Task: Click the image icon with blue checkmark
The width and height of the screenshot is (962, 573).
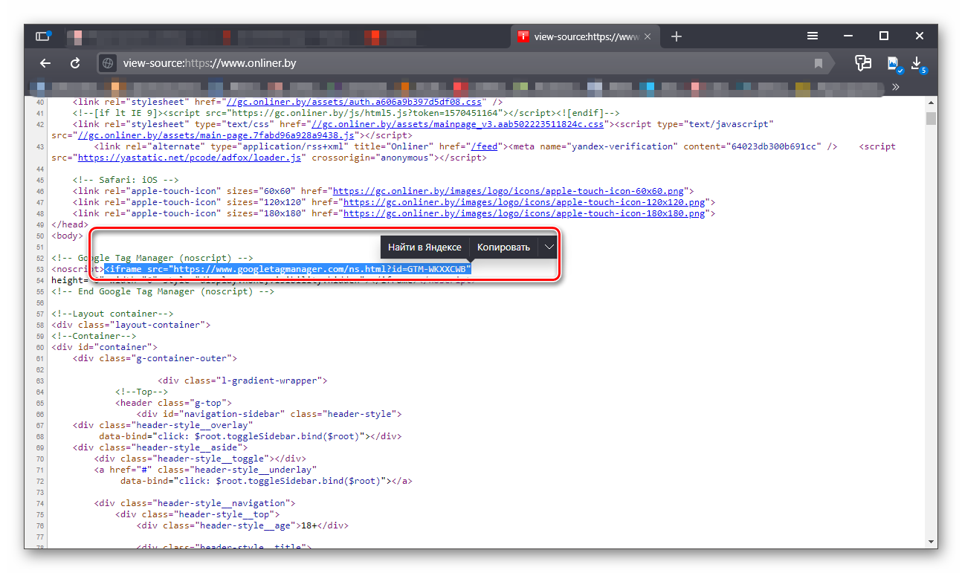Action: click(893, 64)
